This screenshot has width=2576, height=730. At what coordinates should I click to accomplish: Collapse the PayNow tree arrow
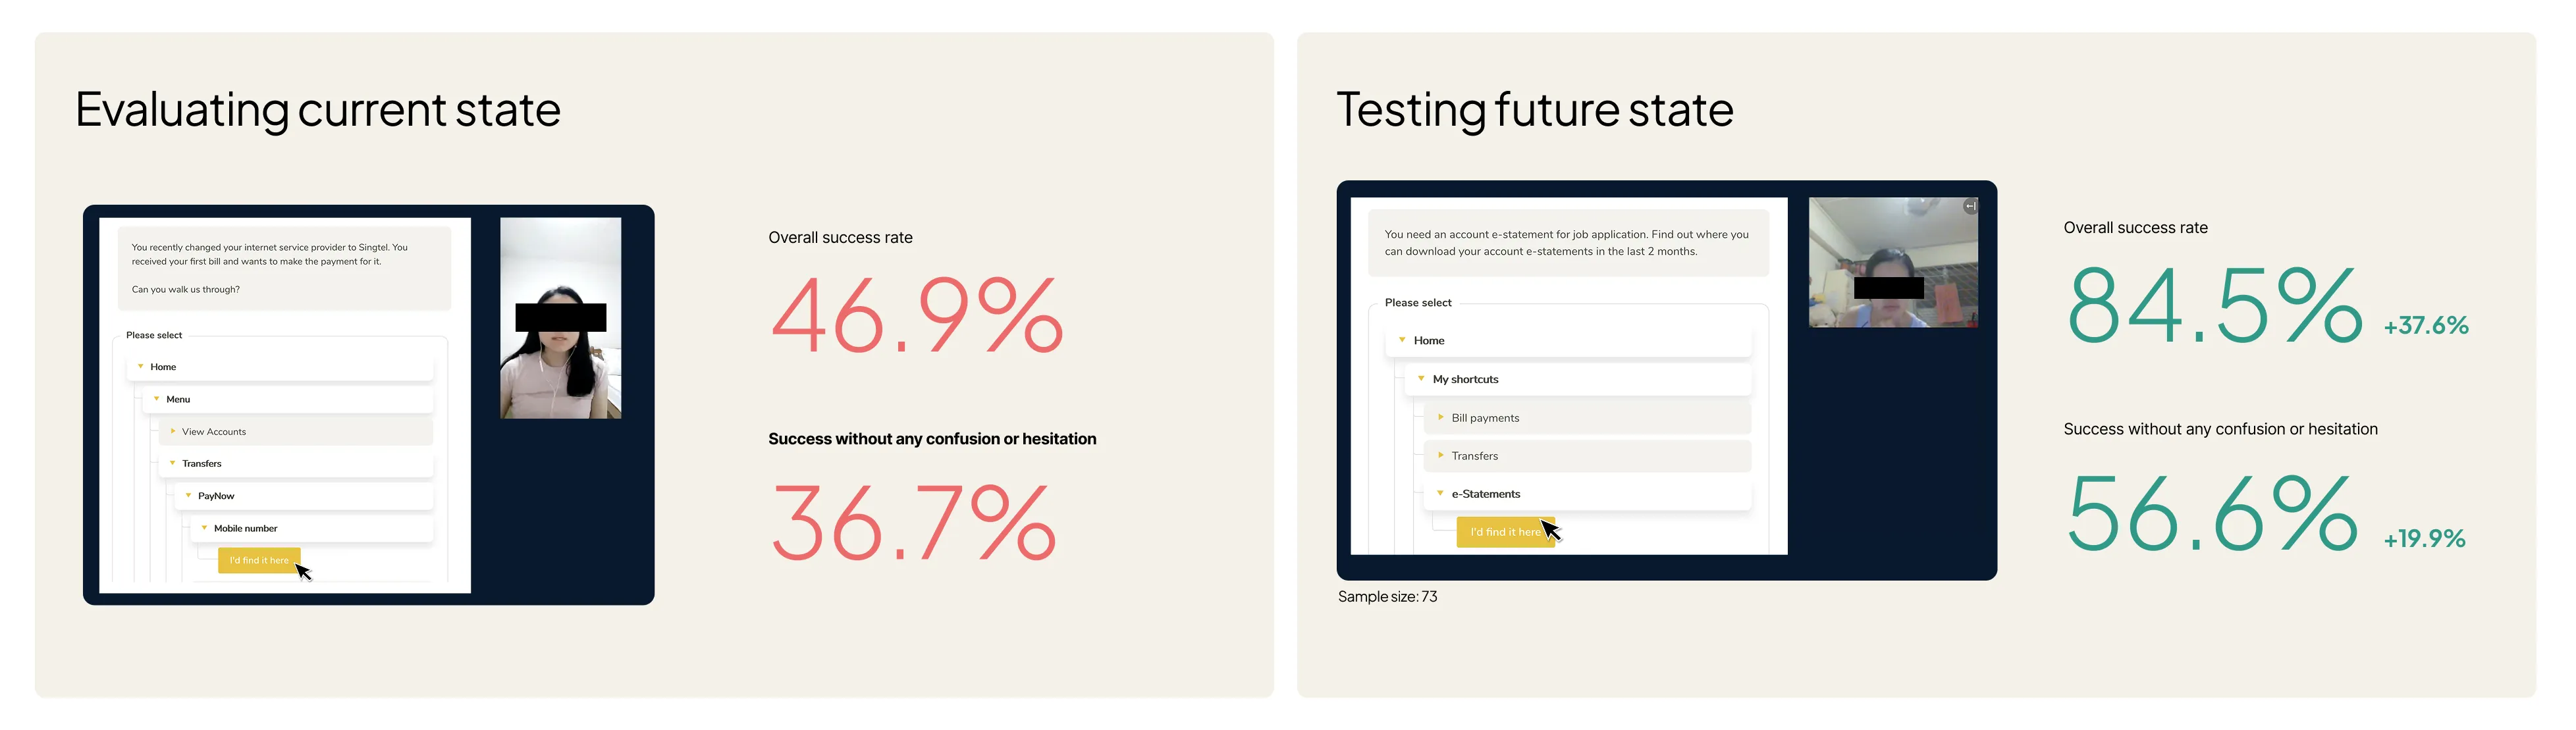click(x=188, y=495)
